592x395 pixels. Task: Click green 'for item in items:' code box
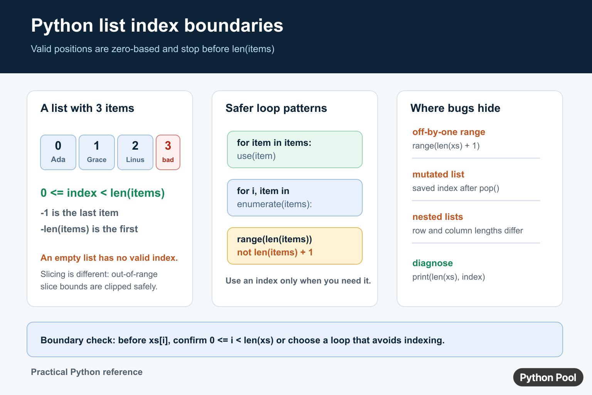tap(295, 149)
